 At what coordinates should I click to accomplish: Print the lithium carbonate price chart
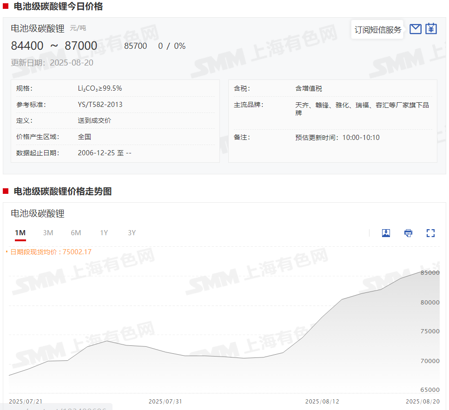pos(408,233)
